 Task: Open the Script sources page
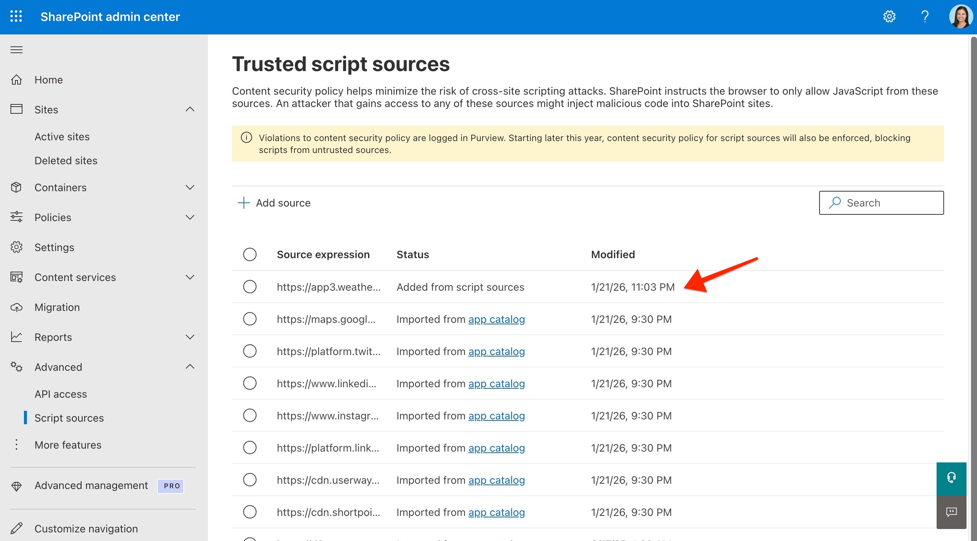pyautogui.click(x=69, y=418)
